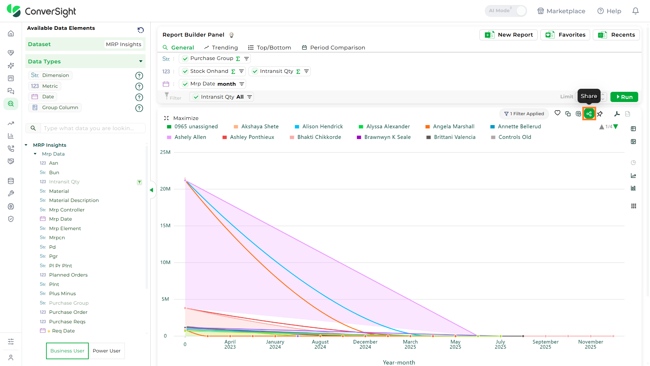The height and width of the screenshot is (366, 650).
Task: Click the 1 Filter Applied chip
Action: coord(524,114)
